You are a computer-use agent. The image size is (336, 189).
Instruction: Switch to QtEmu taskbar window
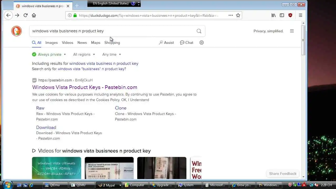pyautogui.click(x=55, y=185)
